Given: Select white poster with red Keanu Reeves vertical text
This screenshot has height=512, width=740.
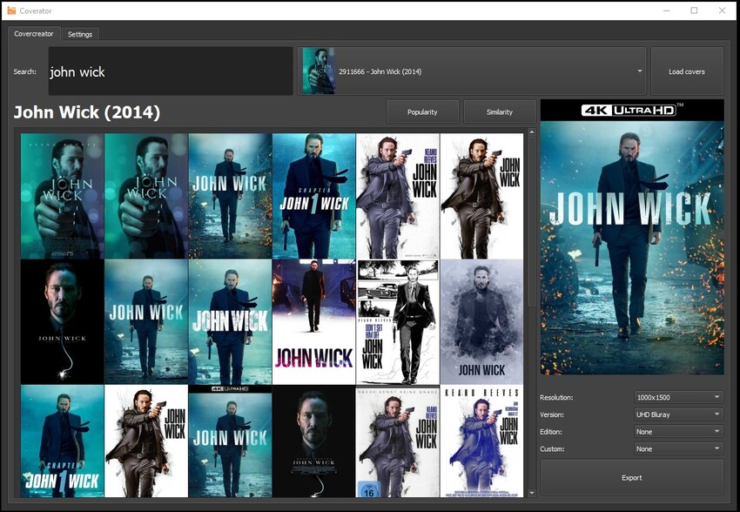Looking at the screenshot, I should click(398, 196).
